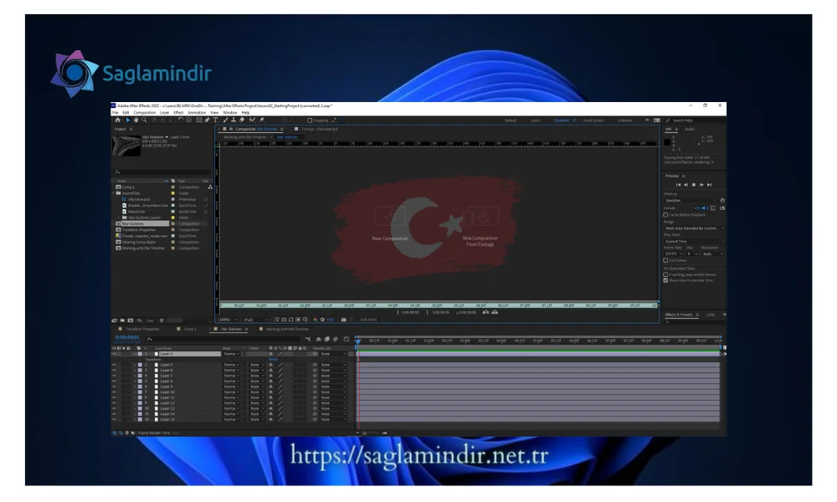
Task: Open the Resolution Auto dropdown in Preview panel
Action: click(712, 254)
